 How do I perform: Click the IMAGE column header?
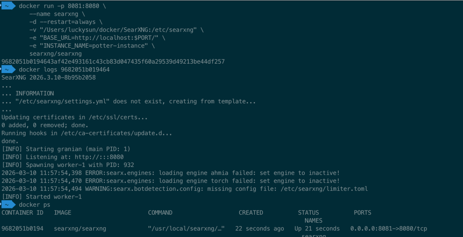(x=63, y=213)
